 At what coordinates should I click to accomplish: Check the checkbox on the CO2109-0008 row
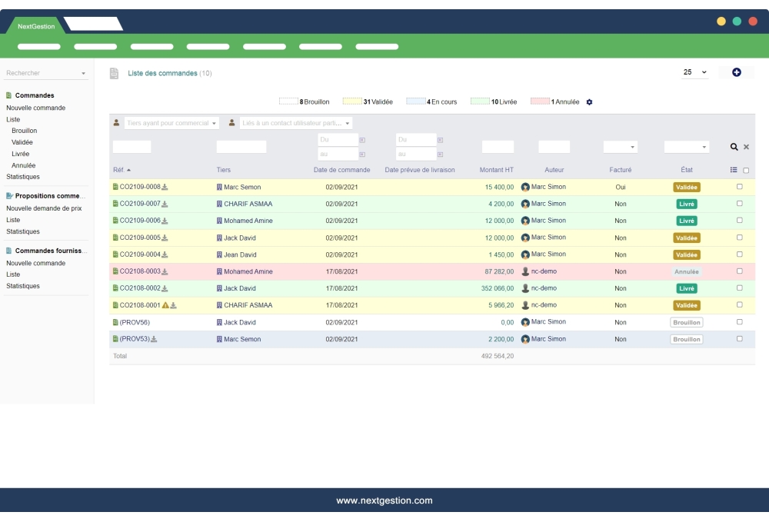739,187
